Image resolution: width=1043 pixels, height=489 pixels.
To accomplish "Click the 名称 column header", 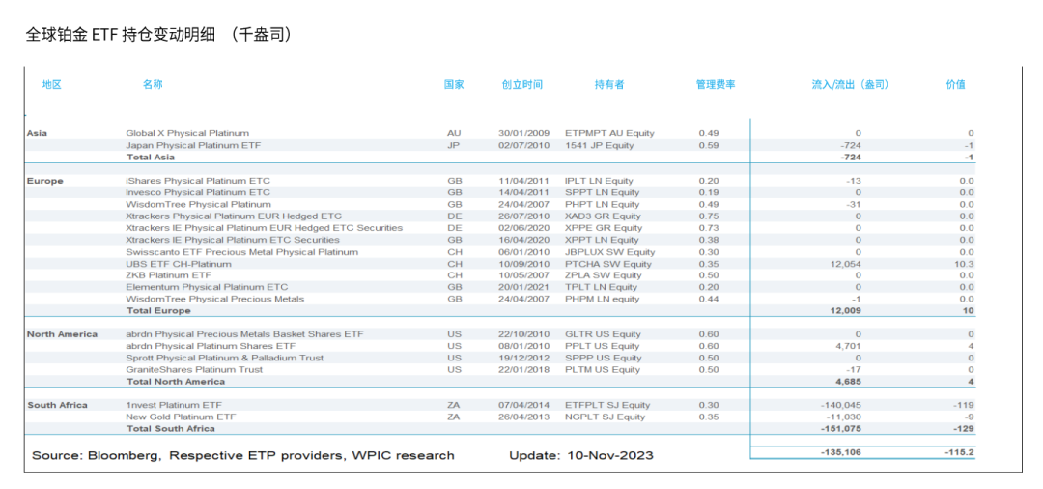I will pyautogui.click(x=153, y=84).
